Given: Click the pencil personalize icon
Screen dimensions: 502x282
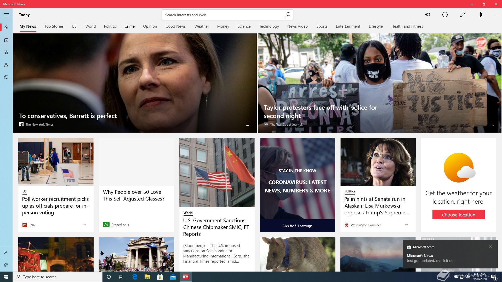Looking at the screenshot, I should 463,15.
